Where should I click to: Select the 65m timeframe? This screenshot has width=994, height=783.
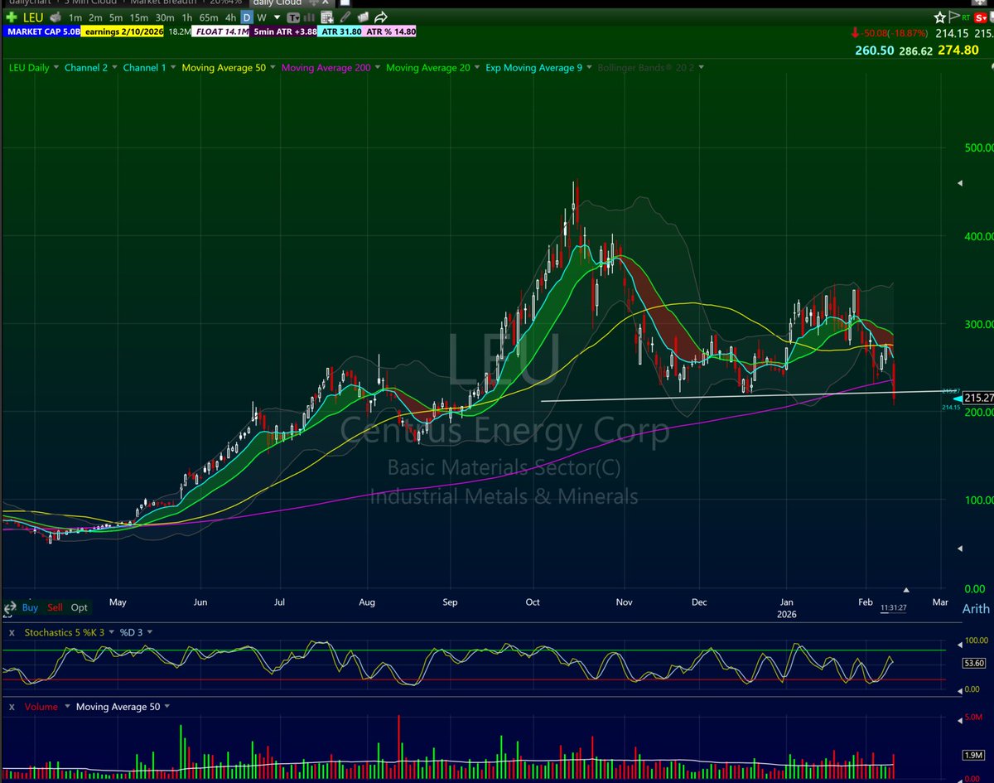point(209,17)
